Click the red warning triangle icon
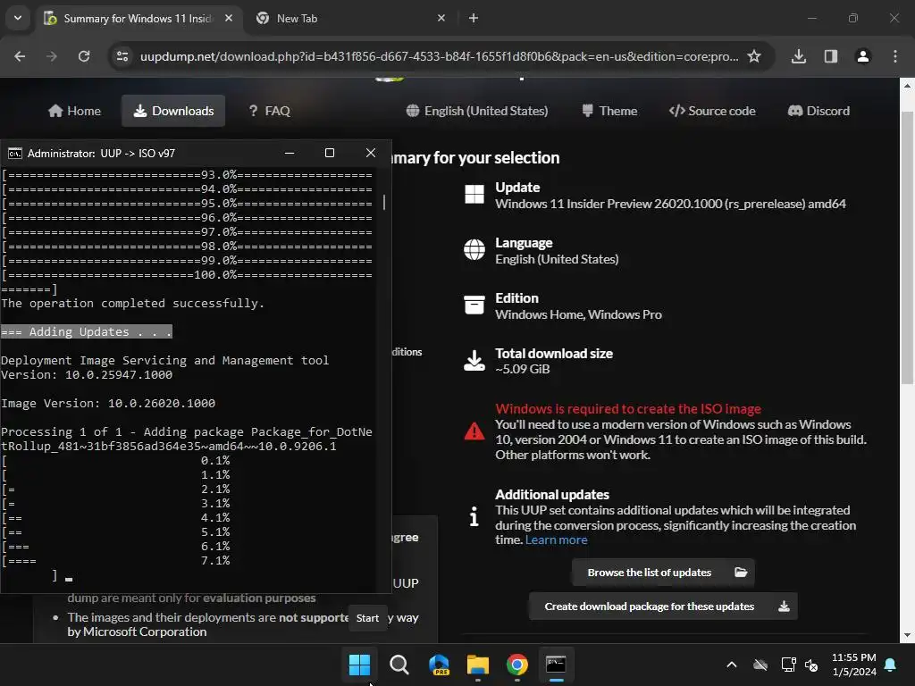The image size is (915, 686). tap(474, 431)
